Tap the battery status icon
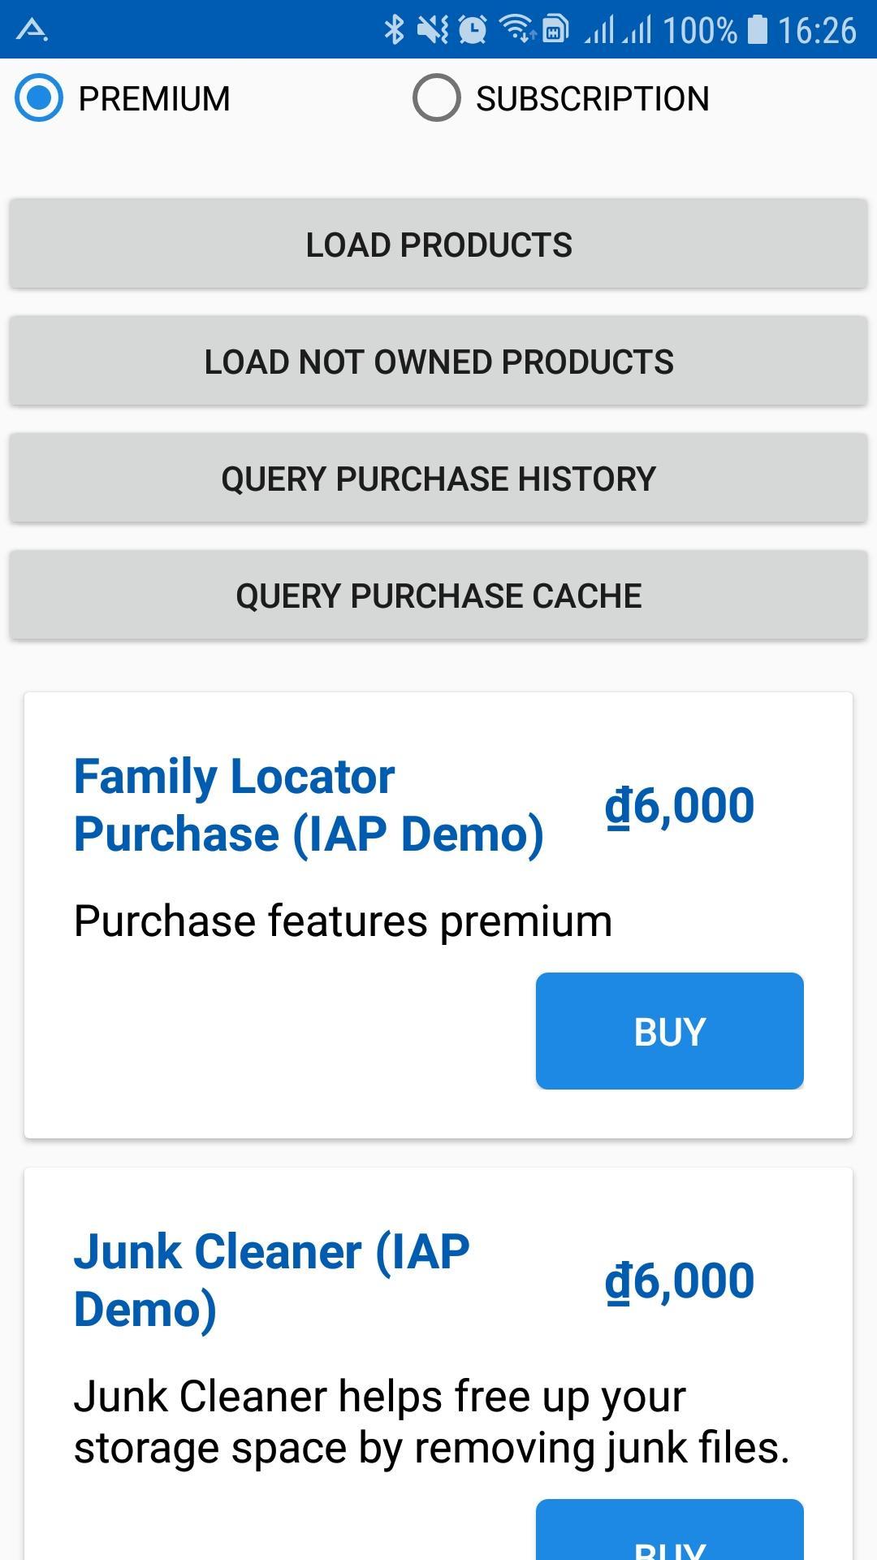Image resolution: width=877 pixels, height=1560 pixels. [757, 30]
